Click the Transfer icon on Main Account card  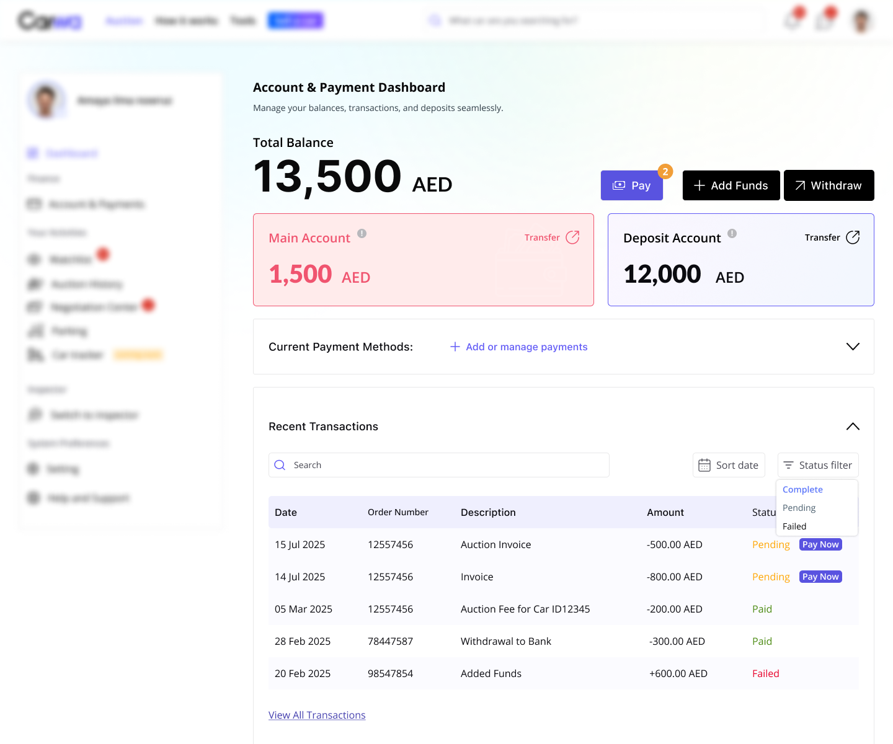(x=572, y=237)
